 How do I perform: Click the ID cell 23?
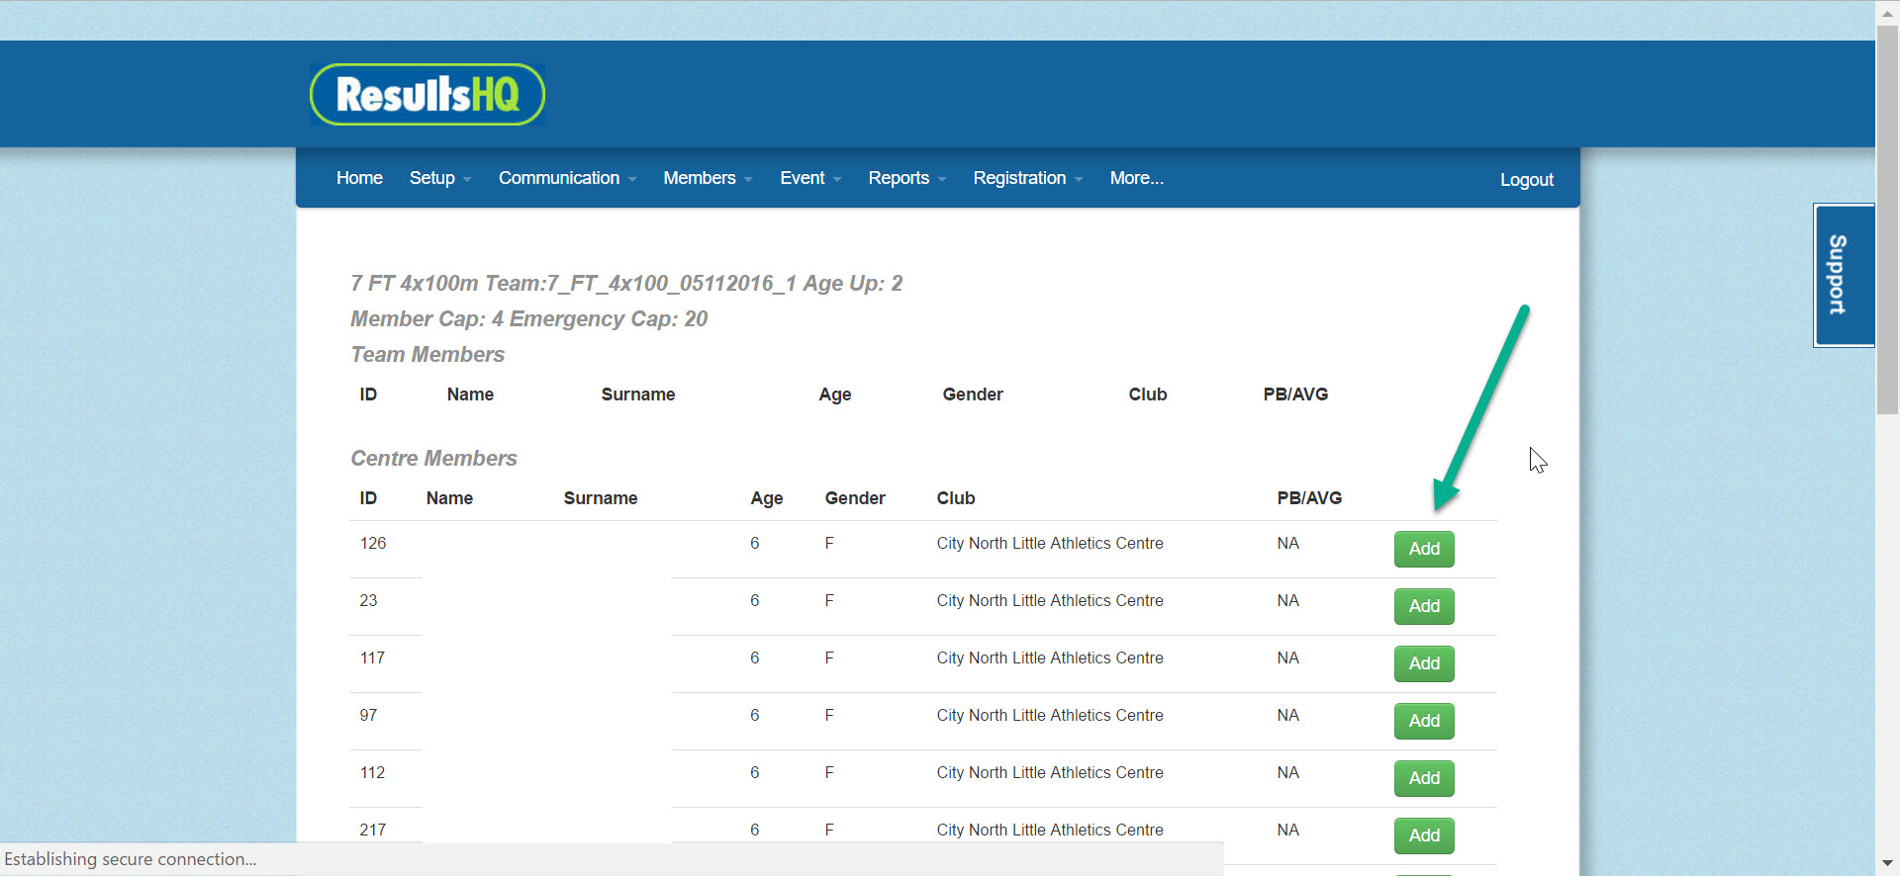pyautogui.click(x=368, y=601)
